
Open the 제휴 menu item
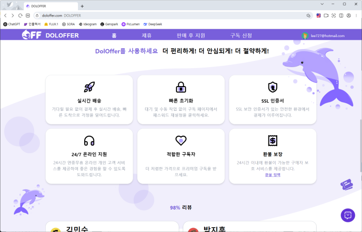tap(147, 36)
